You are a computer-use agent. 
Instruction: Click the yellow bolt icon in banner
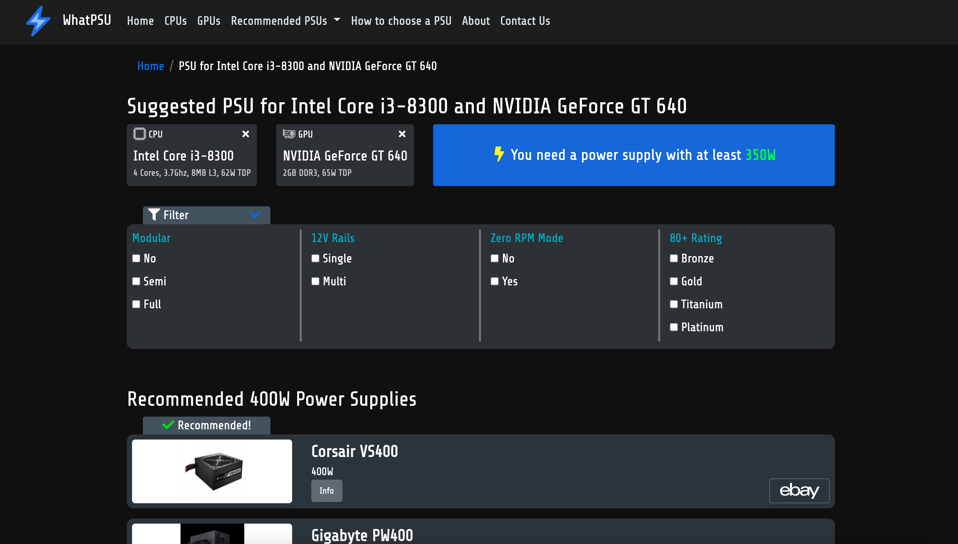click(x=499, y=154)
